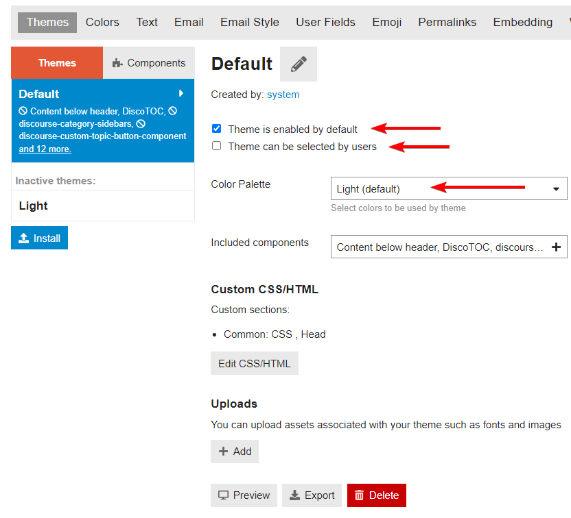Click the Edit CSS/HTML button

tap(255, 363)
